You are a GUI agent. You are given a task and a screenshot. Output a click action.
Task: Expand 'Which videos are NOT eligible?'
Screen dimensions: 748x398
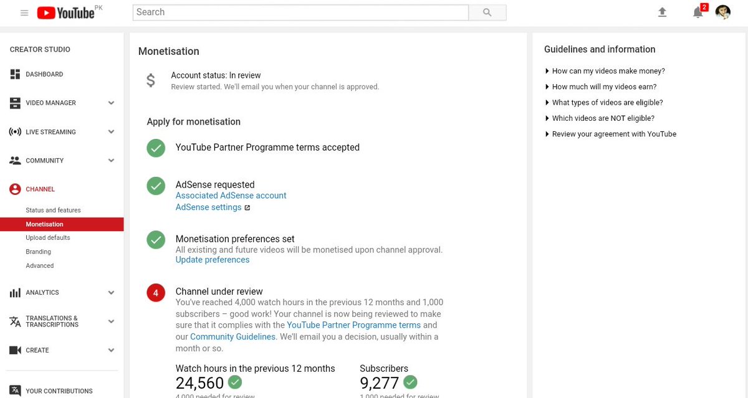(x=599, y=118)
